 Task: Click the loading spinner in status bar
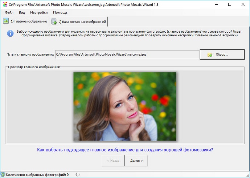[78, 174]
